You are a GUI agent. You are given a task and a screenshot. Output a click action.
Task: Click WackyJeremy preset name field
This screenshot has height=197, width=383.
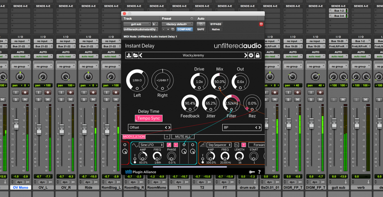[x=193, y=55]
